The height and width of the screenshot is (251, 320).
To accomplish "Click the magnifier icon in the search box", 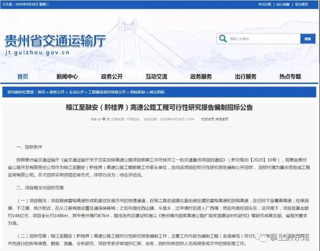I will (223, 39).
